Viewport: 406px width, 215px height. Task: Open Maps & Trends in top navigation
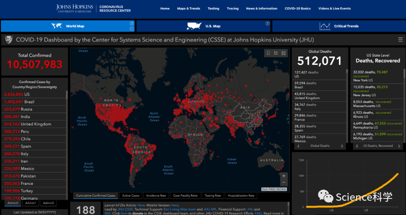click(188, 9)
